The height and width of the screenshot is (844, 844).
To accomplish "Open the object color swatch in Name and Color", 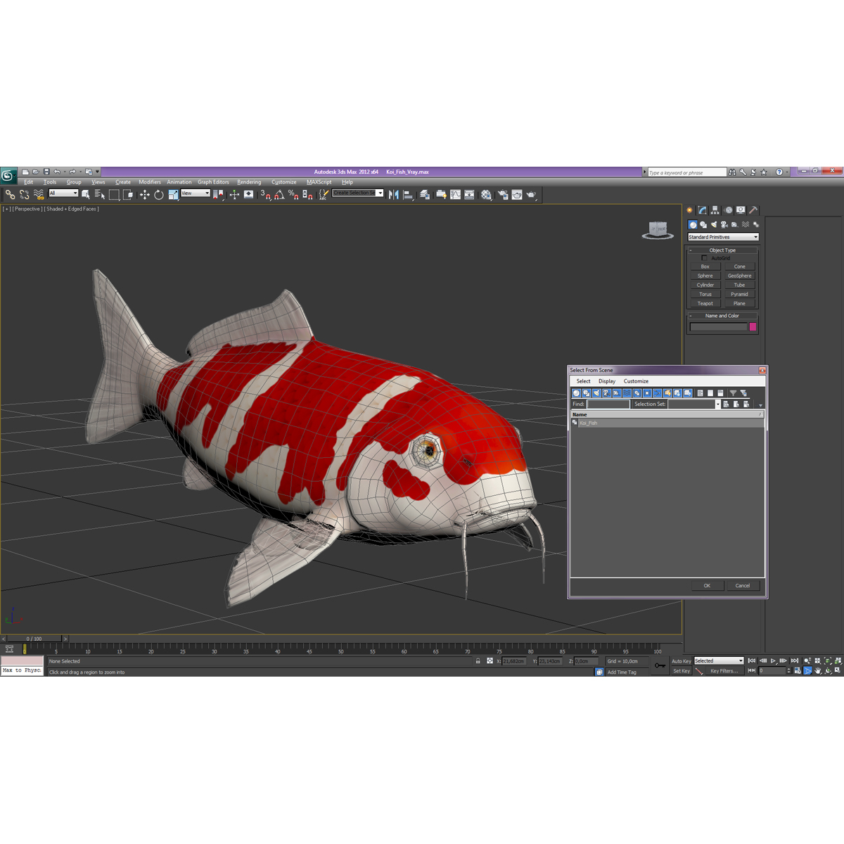I will click(x=753, y=327).
